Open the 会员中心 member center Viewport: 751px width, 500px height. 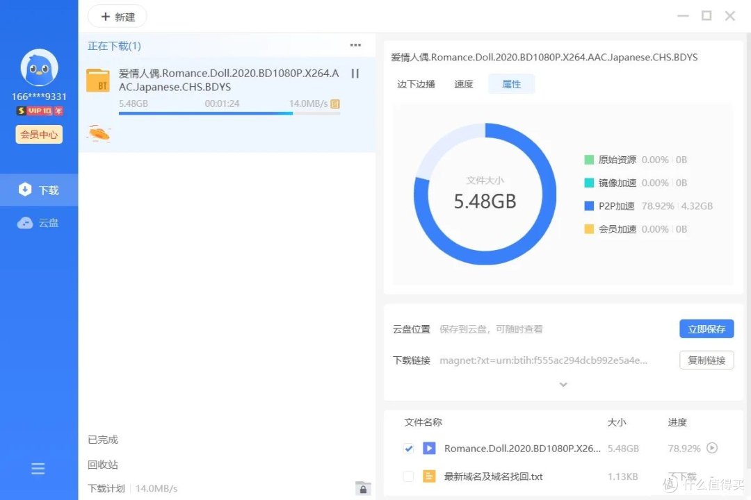tap(39, 135)
